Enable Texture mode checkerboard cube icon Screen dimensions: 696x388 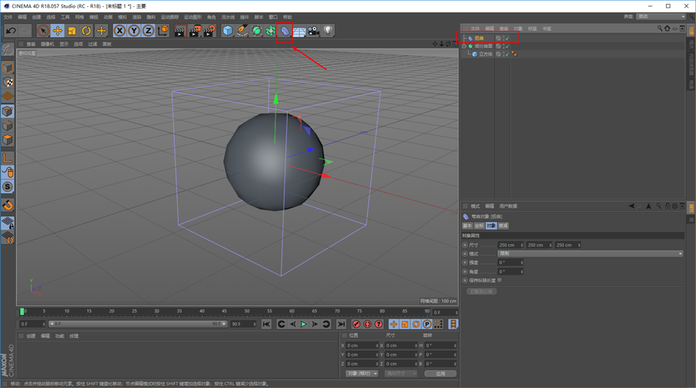(8, 82)
